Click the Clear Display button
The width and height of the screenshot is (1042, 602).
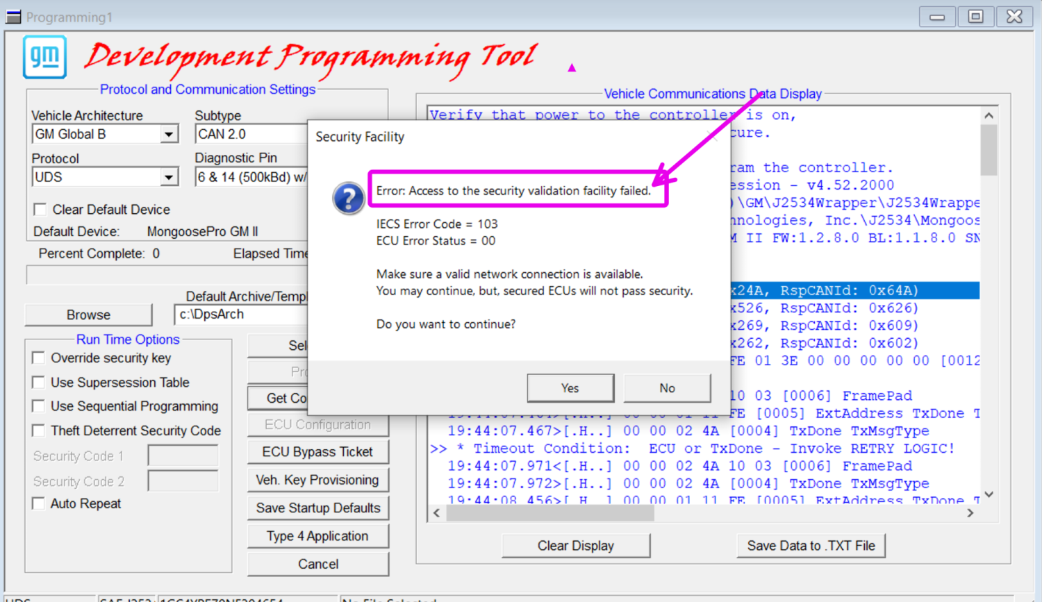pos(576,546)
